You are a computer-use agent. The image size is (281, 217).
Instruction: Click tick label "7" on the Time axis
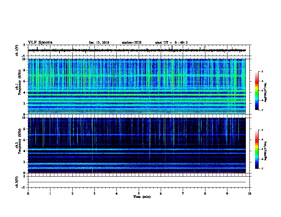click(183, 193)
